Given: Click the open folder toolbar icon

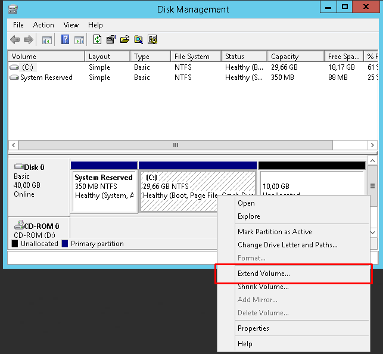Looking at the screenshot, I should coord(125,39).
